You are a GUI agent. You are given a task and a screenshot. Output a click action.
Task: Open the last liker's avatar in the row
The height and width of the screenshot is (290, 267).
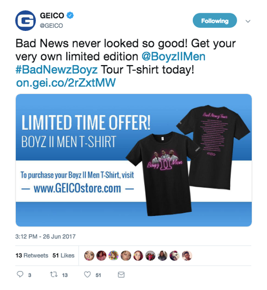(x=187, y=255)
